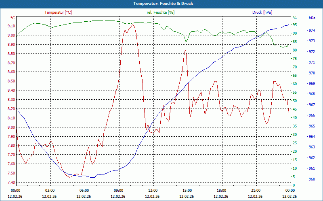This screenshot has width=323, height=201.
Task: Click the '%' unit label on humidity axis
Action: (295, 18)
